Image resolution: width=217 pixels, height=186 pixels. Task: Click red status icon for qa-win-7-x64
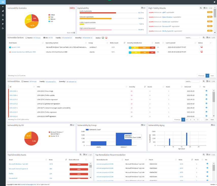(x=202, y=47)
